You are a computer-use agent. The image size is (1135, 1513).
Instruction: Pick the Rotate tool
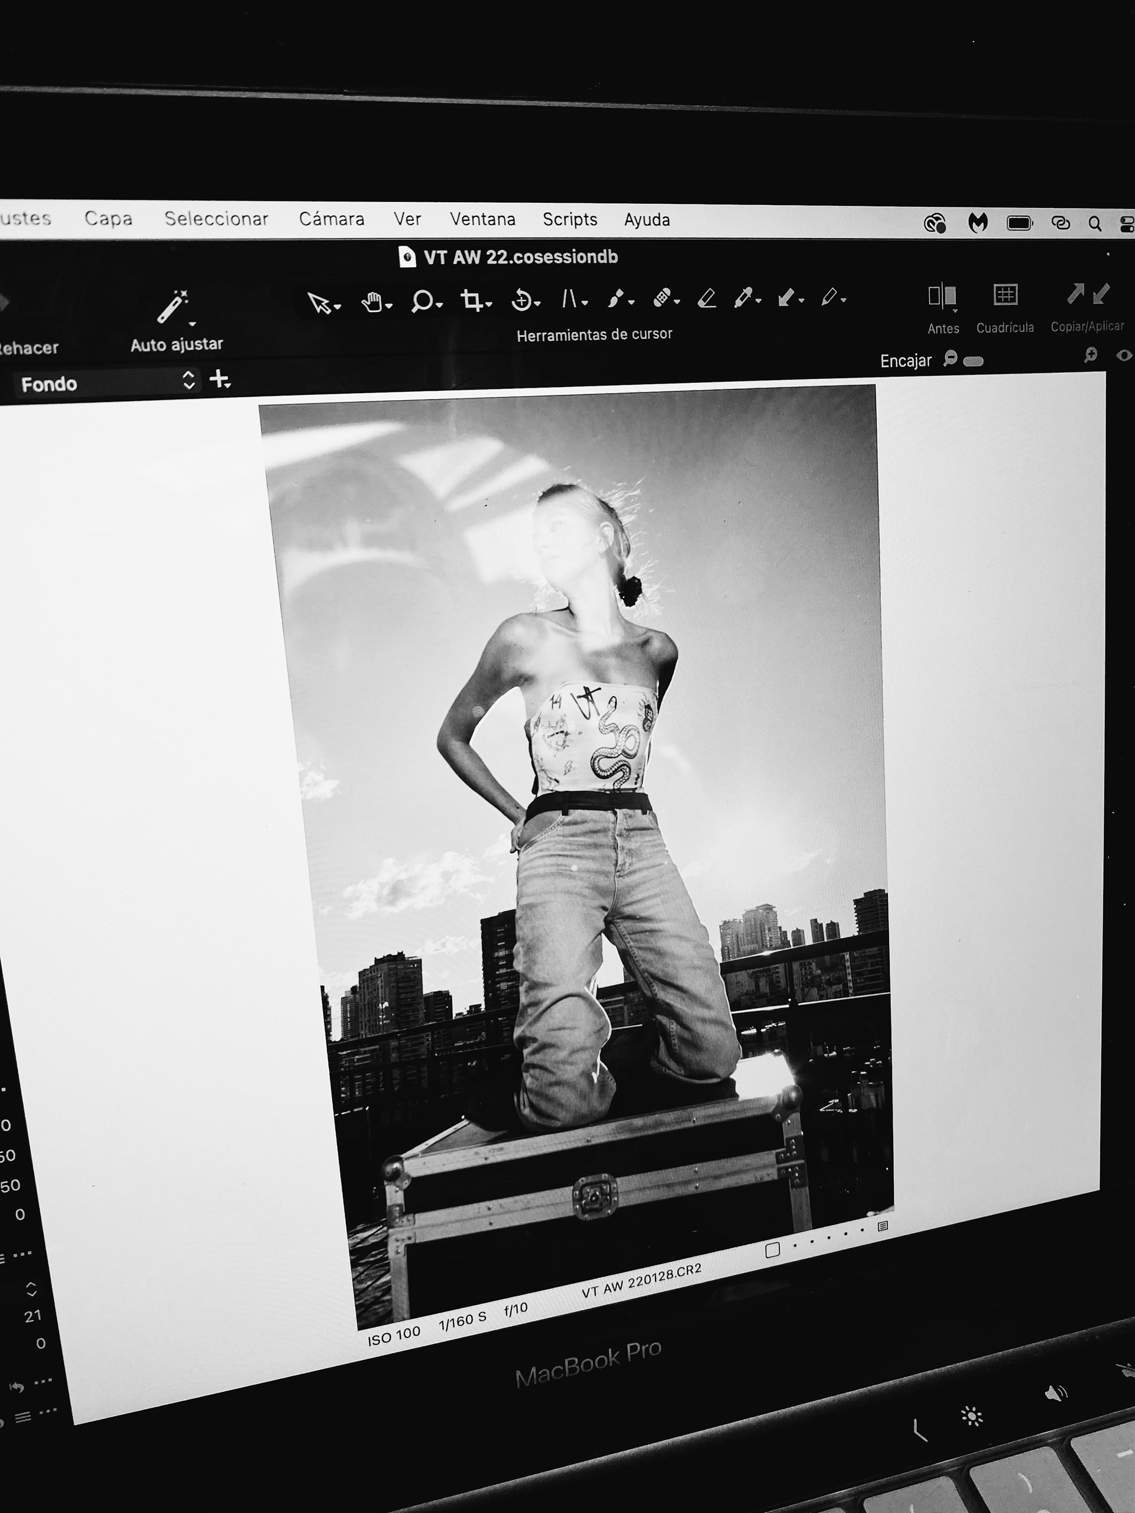point(521,300)
